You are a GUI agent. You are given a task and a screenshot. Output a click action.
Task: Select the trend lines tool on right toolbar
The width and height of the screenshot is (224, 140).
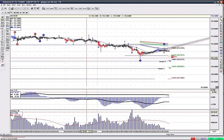click(221, 23)
